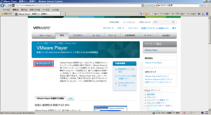Open the ツール(O) command bar dropdown
This screenshot has width=211, height=115.
[x=191, y=14]
